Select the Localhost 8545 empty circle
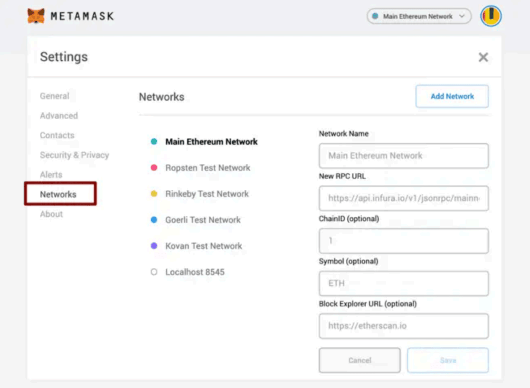This screenshot has width=530, height=388. point(154,272)
